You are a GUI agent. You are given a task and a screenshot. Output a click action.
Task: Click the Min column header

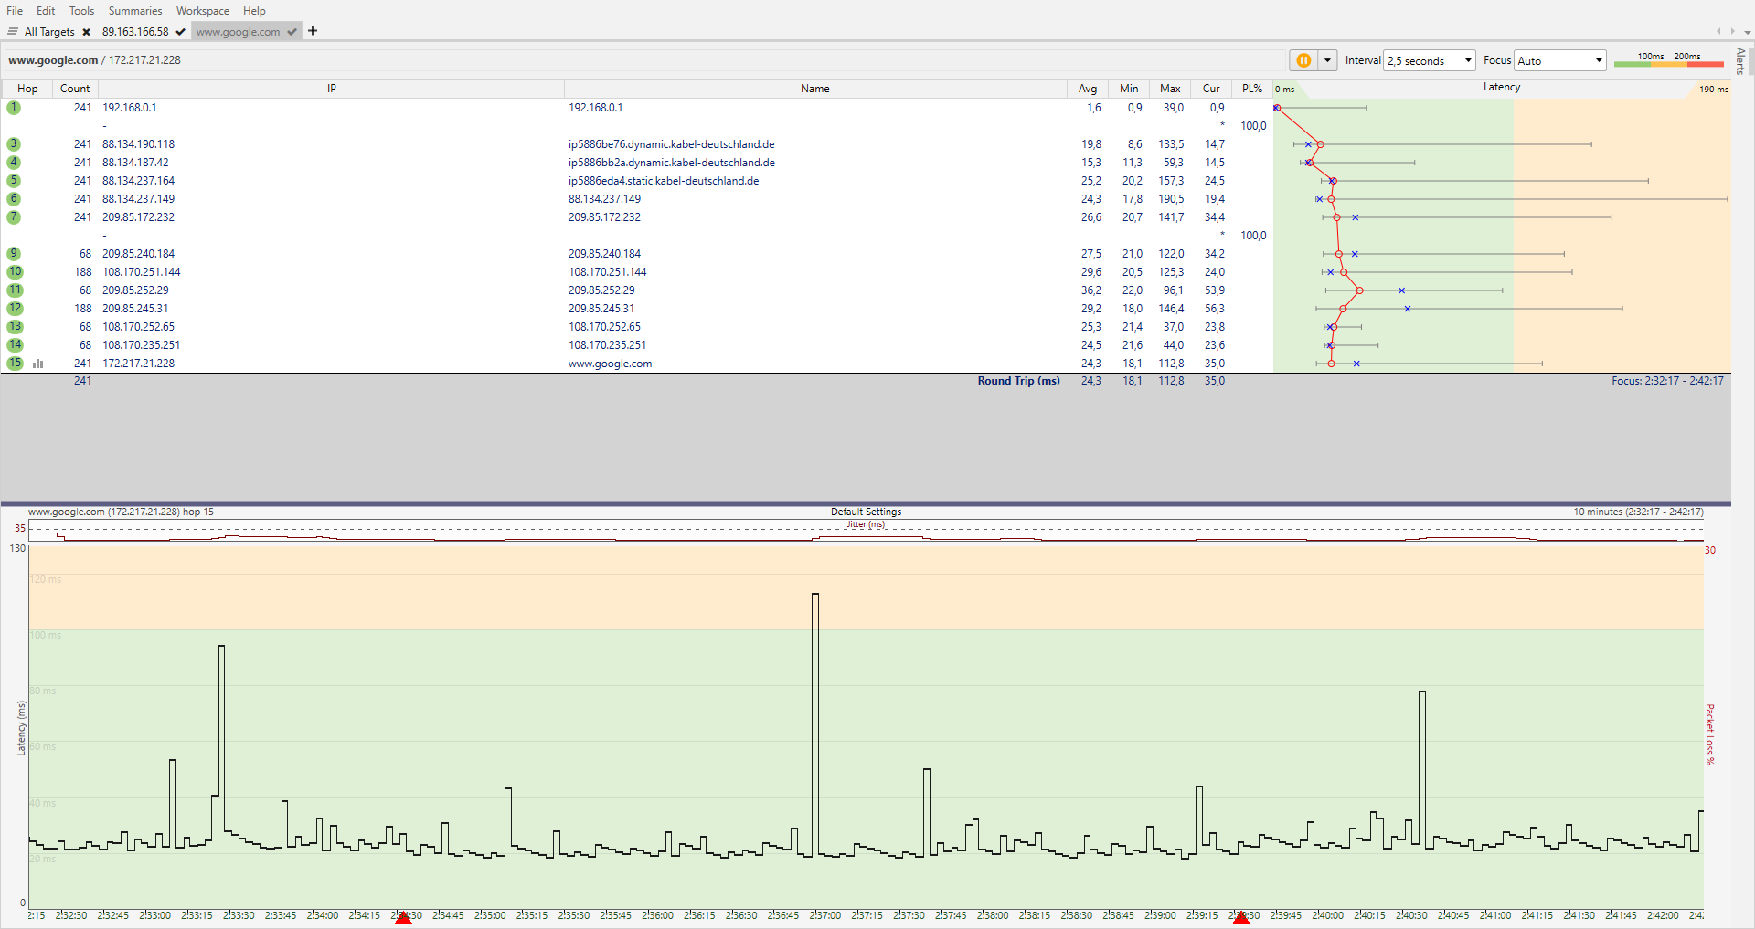(1129, 89)
